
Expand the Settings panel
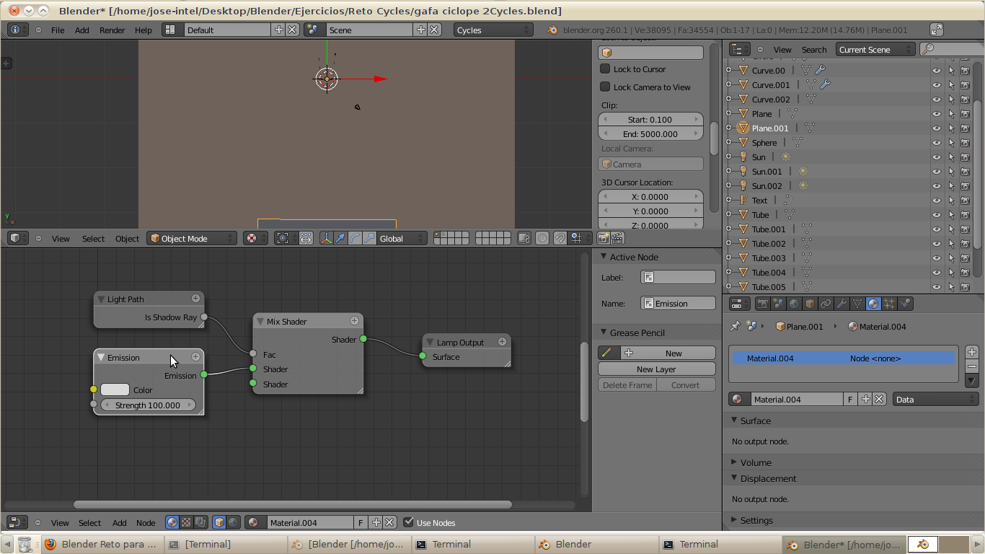pyautogui.click(x=756, y=520)
